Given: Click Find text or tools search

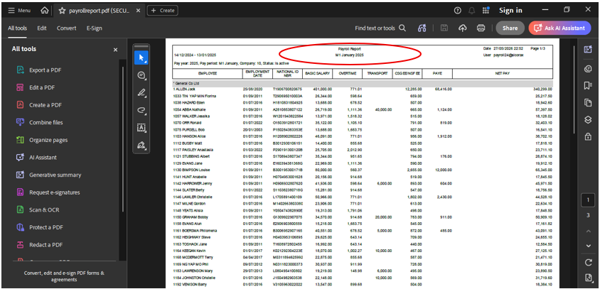Looking at the screenshot, I should (x=380, y=28).
